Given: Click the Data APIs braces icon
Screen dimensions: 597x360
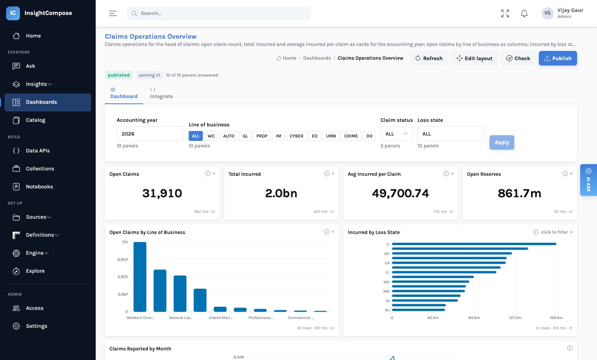Looking at the screenshot, I should (16, 151).
